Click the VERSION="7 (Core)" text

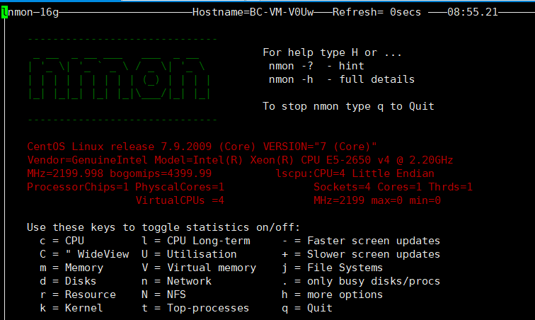(320, 147)
